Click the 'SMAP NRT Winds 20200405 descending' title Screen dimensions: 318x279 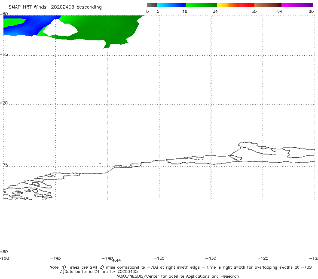[x=55, y=7]
